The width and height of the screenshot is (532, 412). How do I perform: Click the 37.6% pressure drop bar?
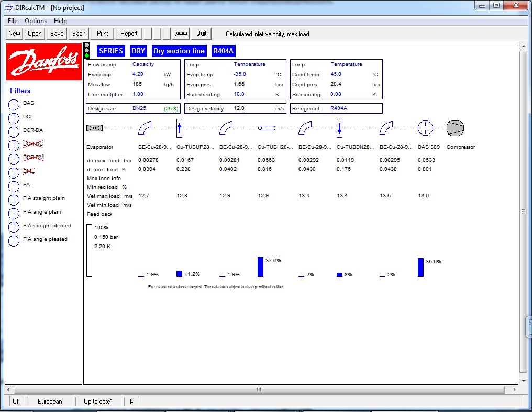click(x=261, y=267)
